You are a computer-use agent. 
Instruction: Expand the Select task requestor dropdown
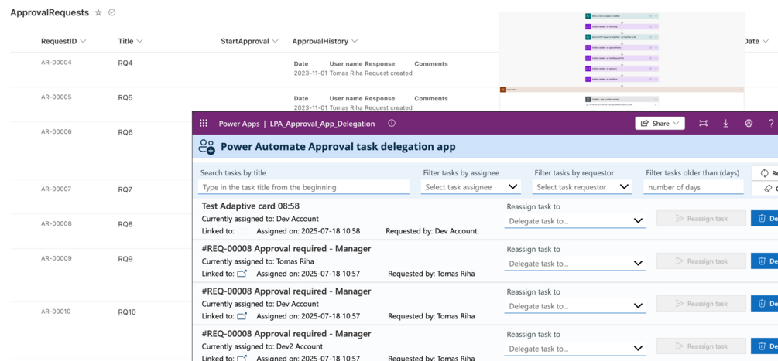[x=582, y=187]
